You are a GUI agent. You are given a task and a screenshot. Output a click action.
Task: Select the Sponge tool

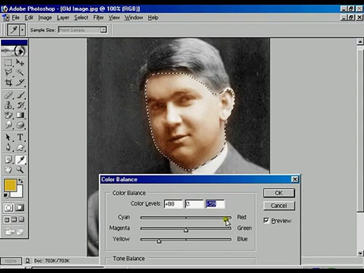[x=20, y=125]
